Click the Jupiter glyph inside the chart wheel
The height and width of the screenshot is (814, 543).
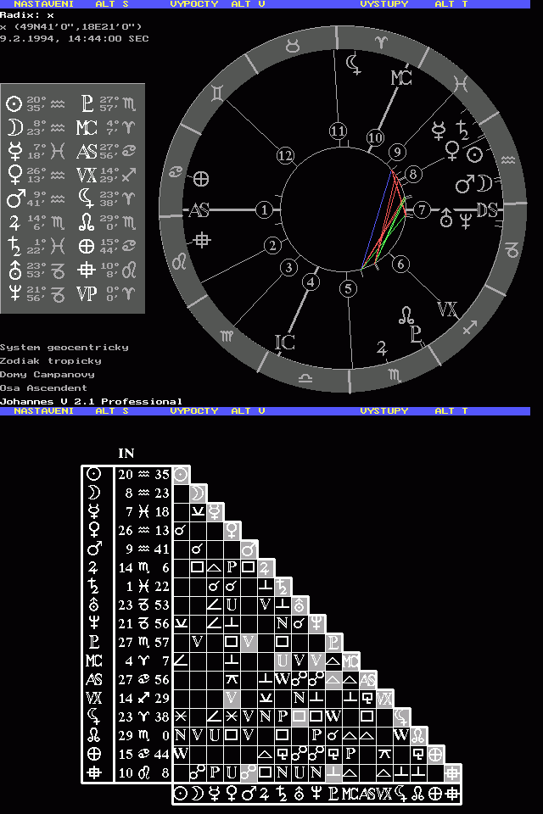pos(382,347)
